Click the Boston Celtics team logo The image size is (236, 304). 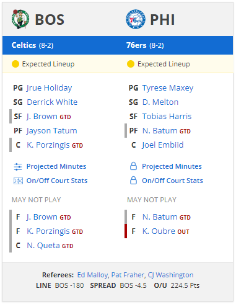click(20, 19)
